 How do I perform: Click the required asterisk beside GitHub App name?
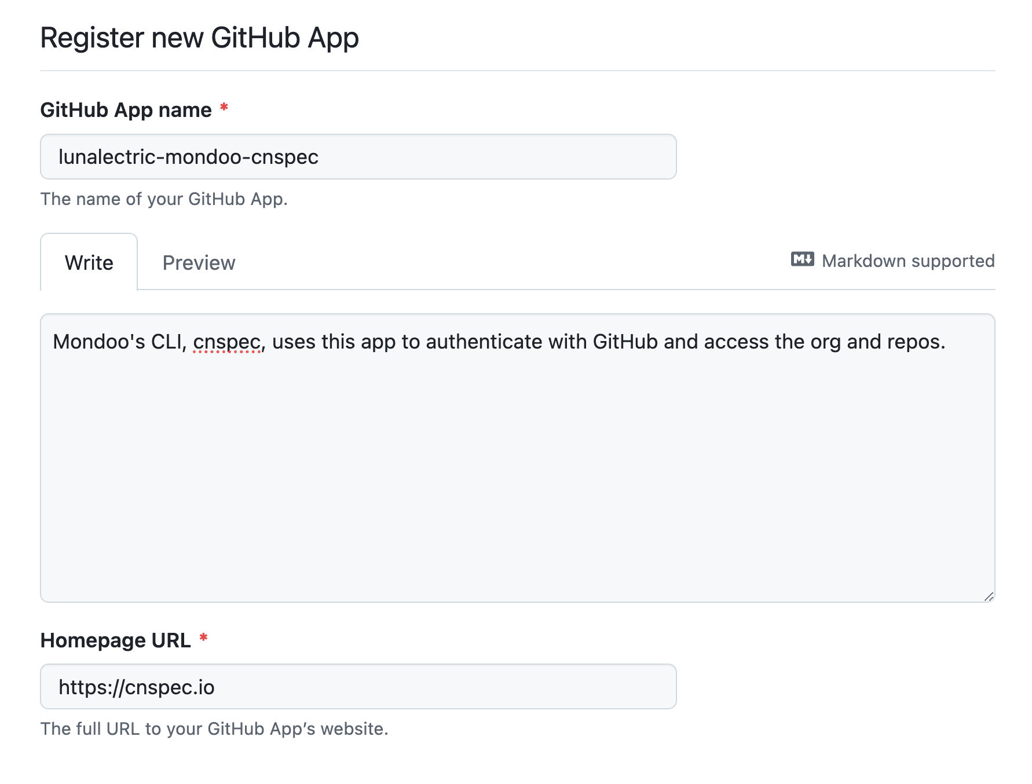pyautogui.click(x=224, y=108)
